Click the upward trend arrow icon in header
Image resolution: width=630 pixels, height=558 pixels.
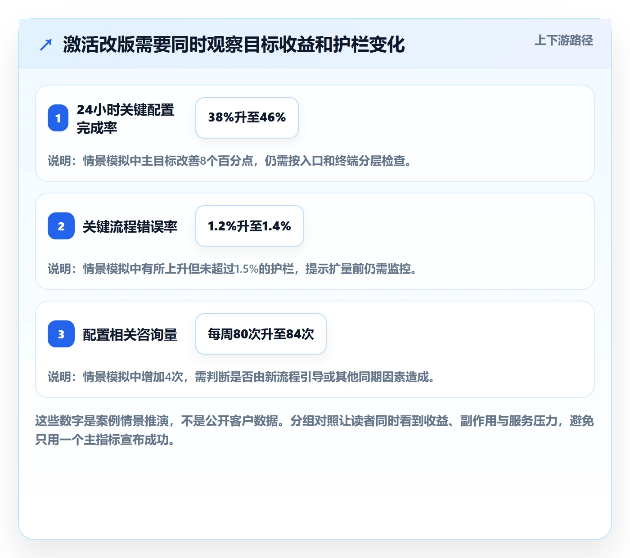46,45
